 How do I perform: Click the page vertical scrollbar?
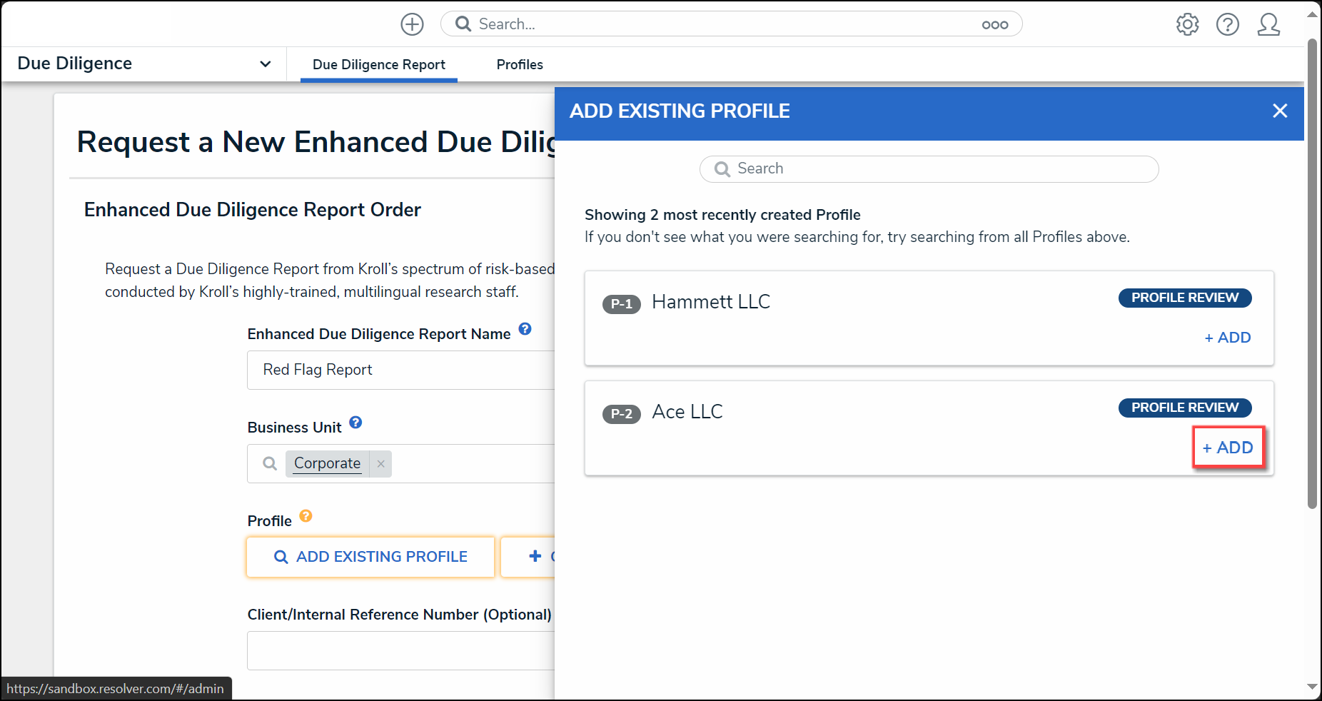pos(1312,273)
